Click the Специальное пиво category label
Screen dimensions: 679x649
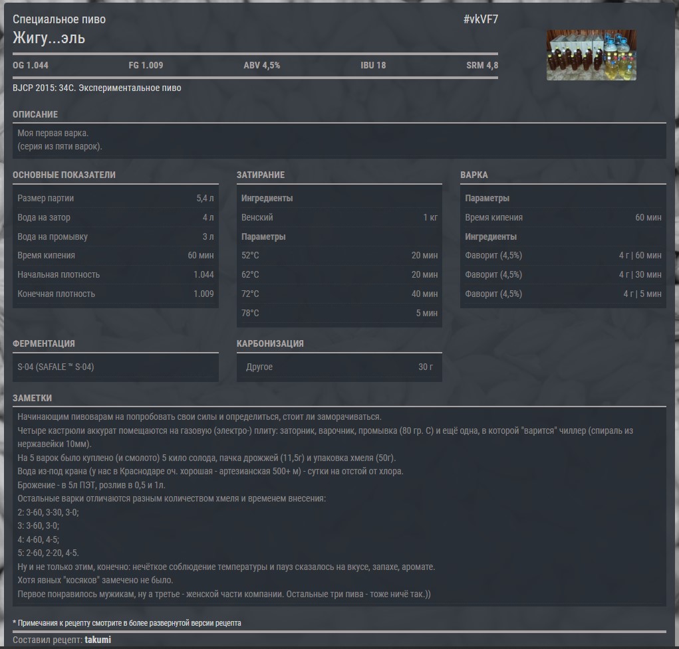pyautogui.click(x=59, y=19)
